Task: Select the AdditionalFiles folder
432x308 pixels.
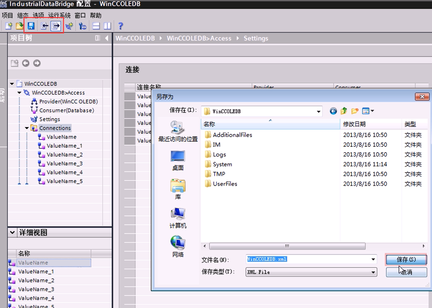Action: [228, 135]
